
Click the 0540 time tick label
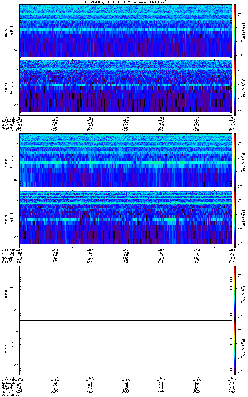(x=196, y=393)
